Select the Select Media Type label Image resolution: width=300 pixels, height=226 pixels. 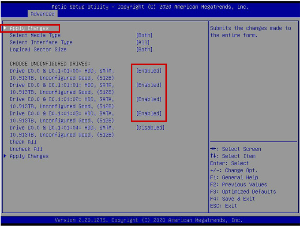(35, 35)
